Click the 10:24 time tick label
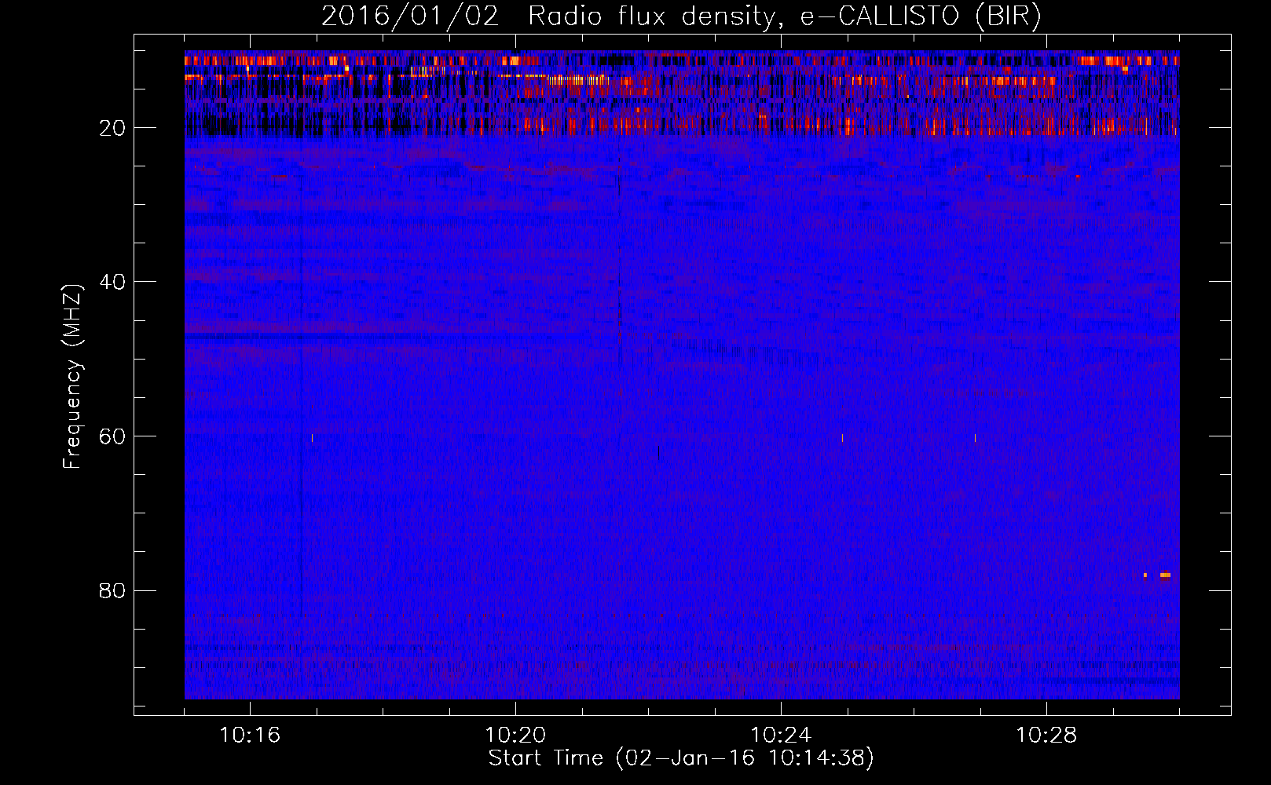Viewport: 1271px width, 785px height. tap(781, 736)
